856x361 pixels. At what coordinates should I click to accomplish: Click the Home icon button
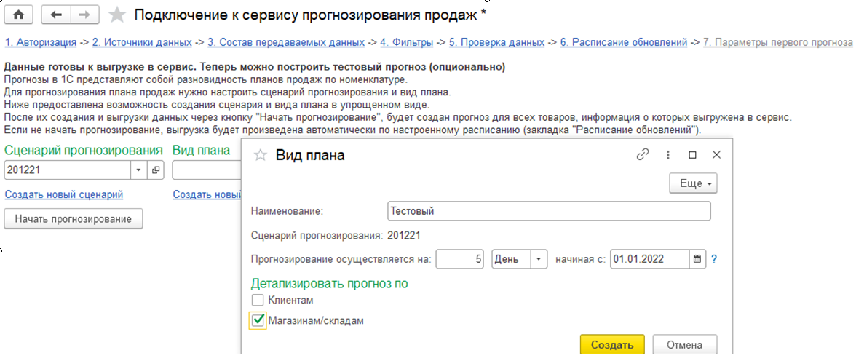pyautogui.click(x=20, y=15)
